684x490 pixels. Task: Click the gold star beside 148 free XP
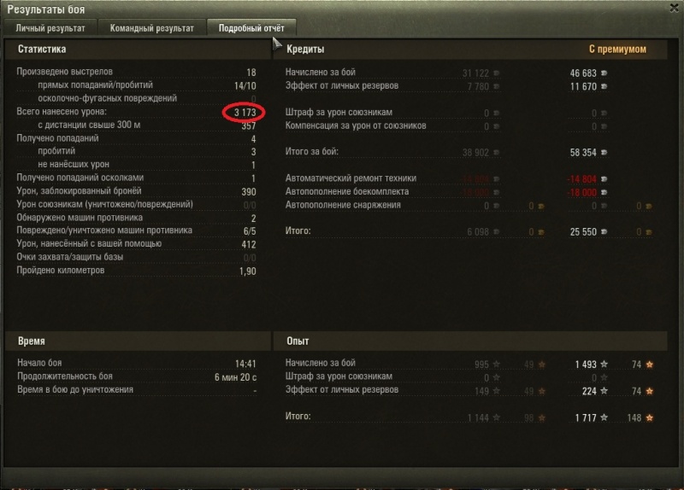[650, 417]
